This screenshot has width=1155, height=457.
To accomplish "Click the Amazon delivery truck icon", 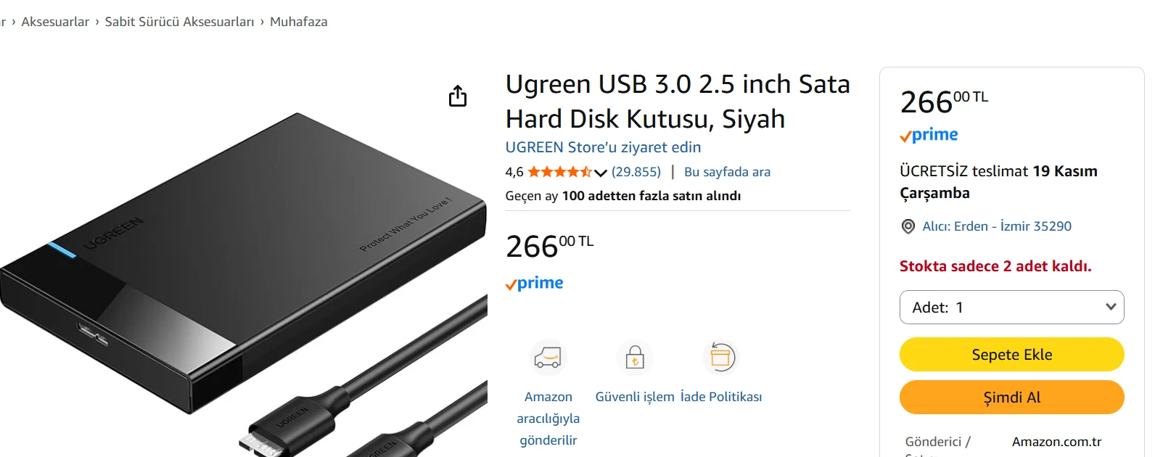I will (548, 358).
